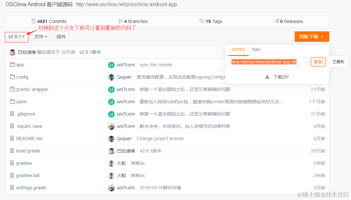Click the repository clone URL field

tap(268, 62)
